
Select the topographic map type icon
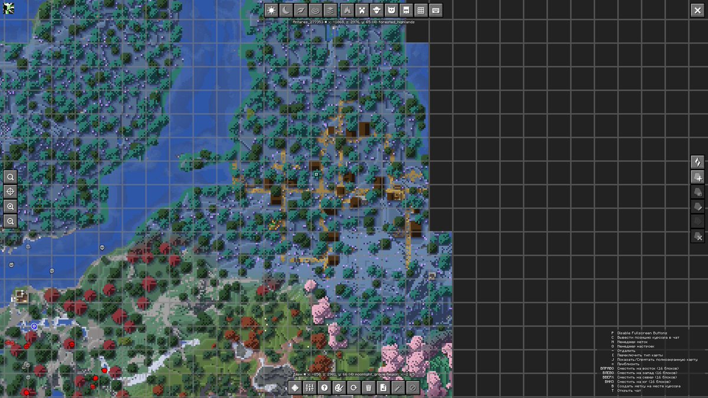point(316,10)
